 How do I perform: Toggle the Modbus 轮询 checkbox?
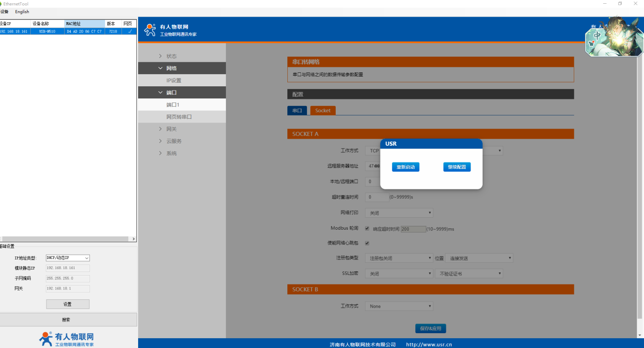367,228
